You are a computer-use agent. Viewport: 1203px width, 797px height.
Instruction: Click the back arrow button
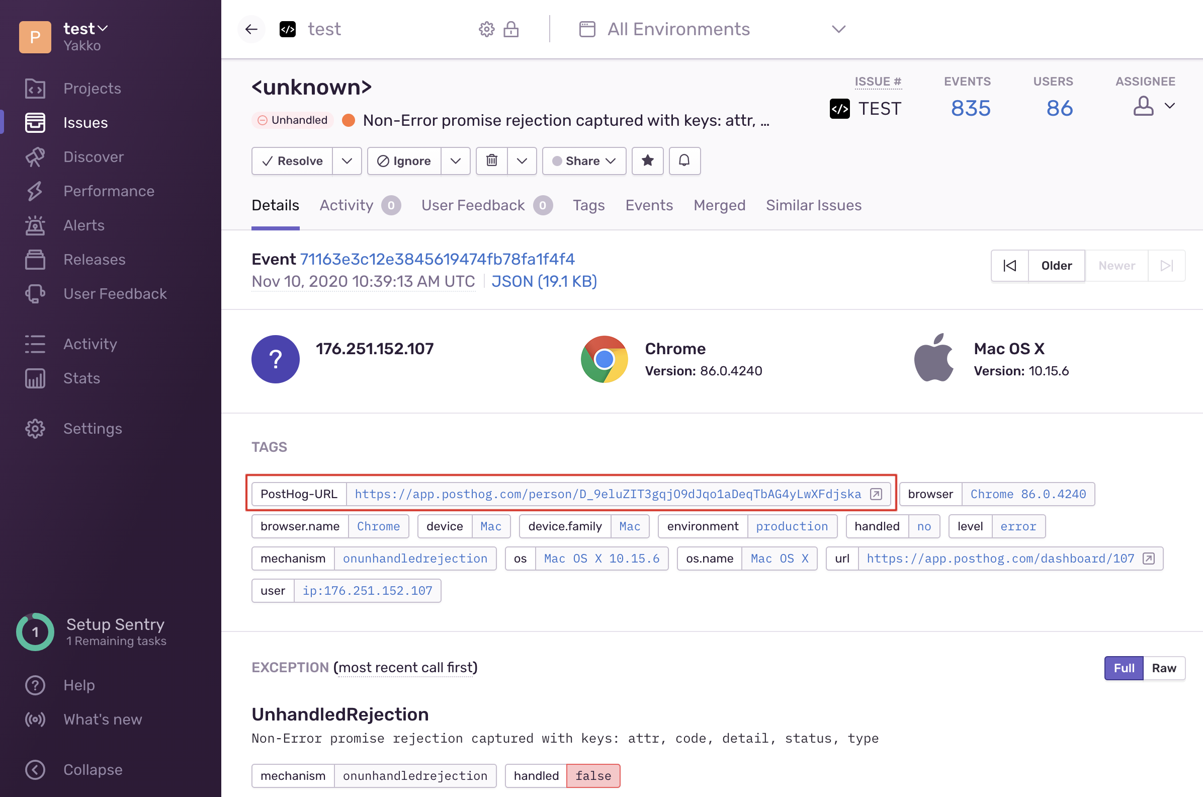coord(251,30)
